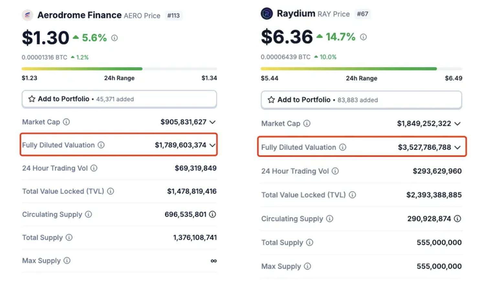Click info icon next to 696,535,801 value
This screenshot has width=482, height=283.
(x=213, y=214)
